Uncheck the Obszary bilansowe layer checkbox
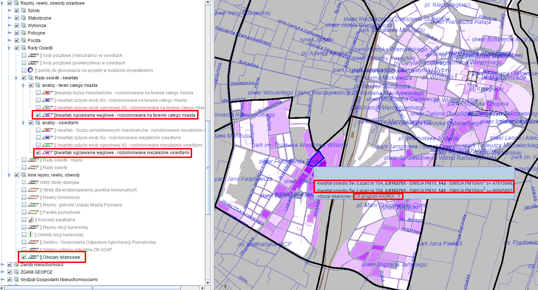Viewport: 538px width, 290px height. [x=24, y=257]
